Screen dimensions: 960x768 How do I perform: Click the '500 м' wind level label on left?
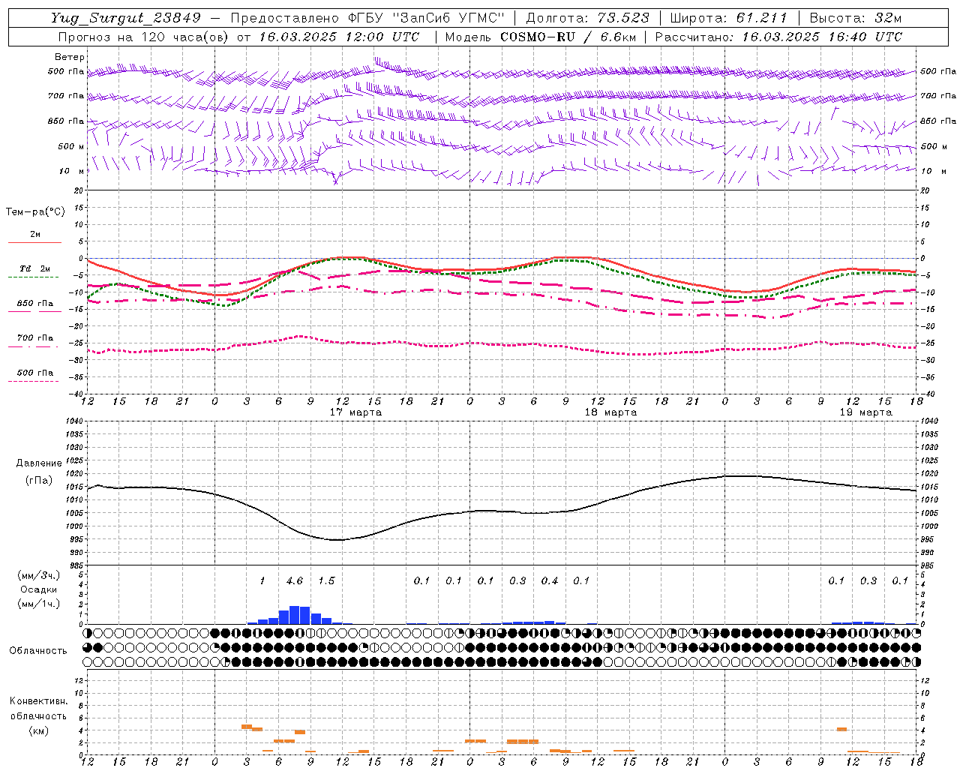[71, 146]
